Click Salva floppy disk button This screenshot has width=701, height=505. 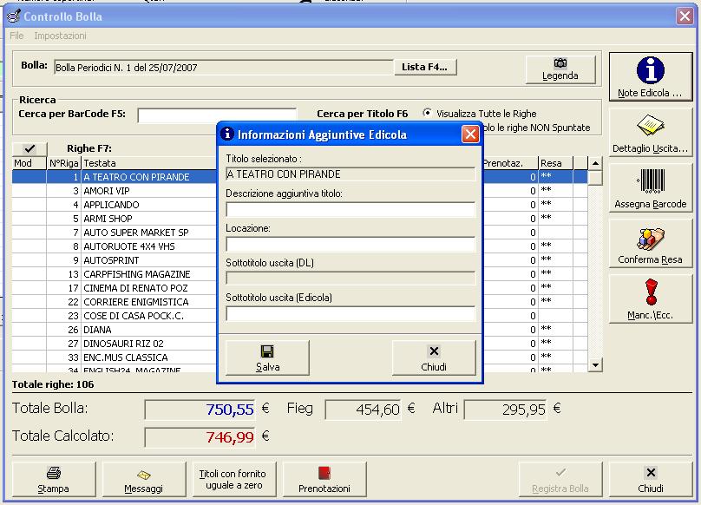coord(267,357)
